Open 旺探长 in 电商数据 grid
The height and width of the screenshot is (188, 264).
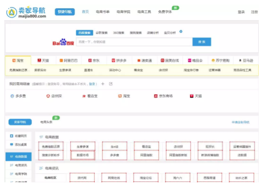(210, 146)
